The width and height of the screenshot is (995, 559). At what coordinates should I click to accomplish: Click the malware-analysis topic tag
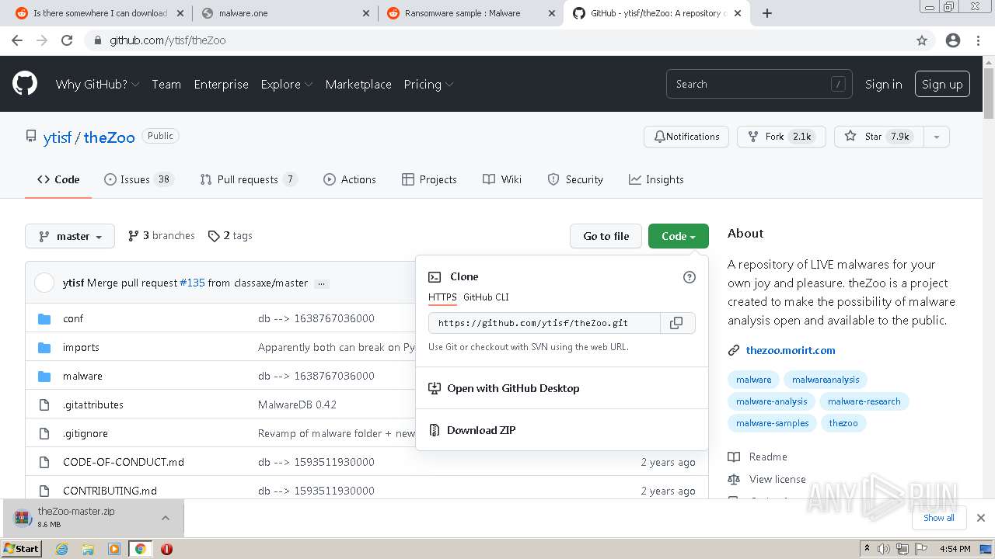pyautogui.click(x=771, y=401)
